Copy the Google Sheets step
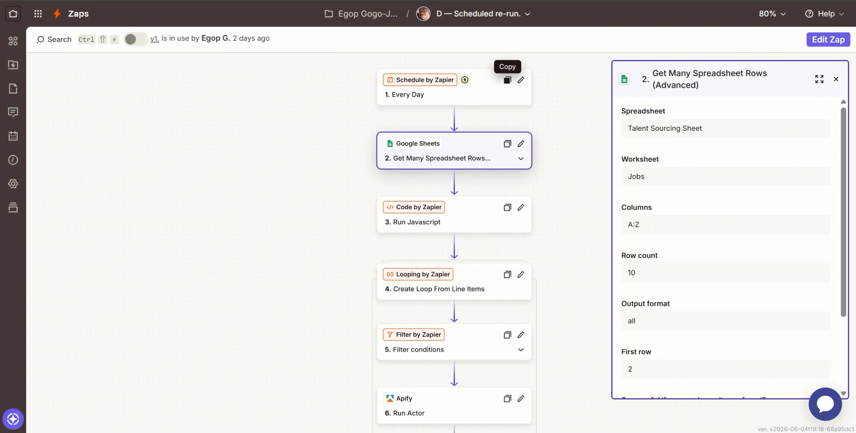The image size is (856, 433). tap(507, 144)
